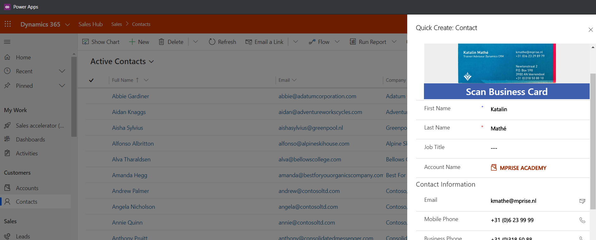Click the Refresh circular arrow icon
596x240 pixels.
[212, 42]
